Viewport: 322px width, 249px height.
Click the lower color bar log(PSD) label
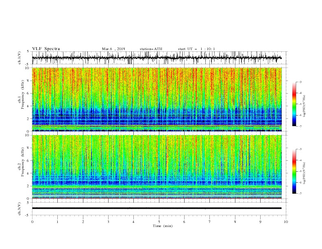click(x=305, y=173)
